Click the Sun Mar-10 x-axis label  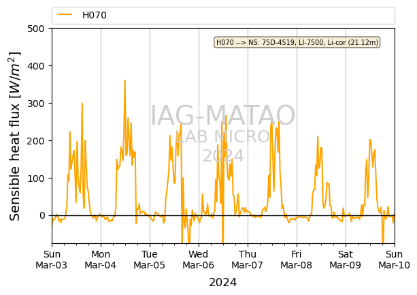pyautogui.click(x=394, y=260)
